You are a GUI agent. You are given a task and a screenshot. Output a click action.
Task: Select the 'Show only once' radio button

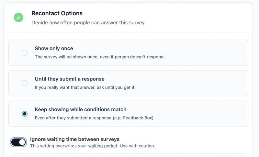(25, 53)
